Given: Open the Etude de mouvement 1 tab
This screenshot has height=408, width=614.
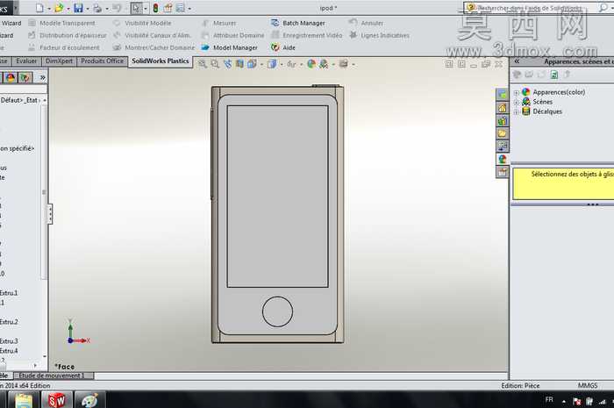Looking at the screenshot, I should pyautogui.click(x=54, y=376).
